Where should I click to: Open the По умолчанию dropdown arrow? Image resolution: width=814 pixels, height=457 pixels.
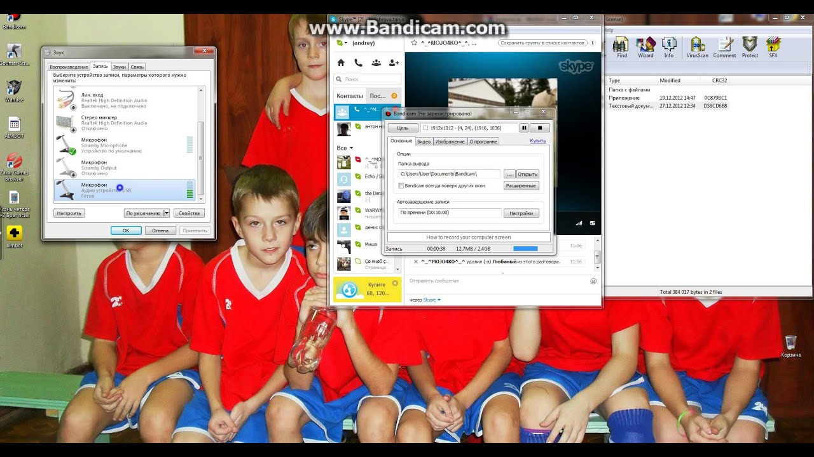pyautogui.click(x=167, y=213)
